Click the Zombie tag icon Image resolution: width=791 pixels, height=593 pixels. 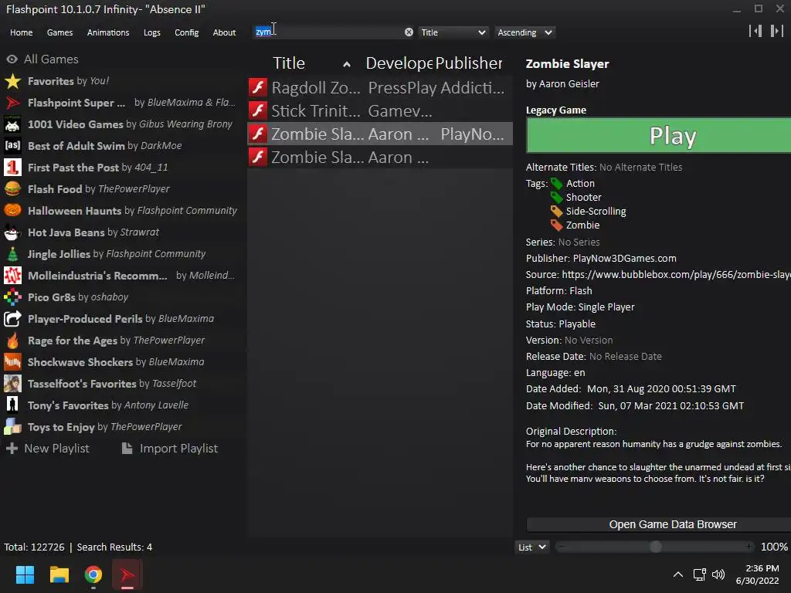pyautogui.click(x=556, y=225)
